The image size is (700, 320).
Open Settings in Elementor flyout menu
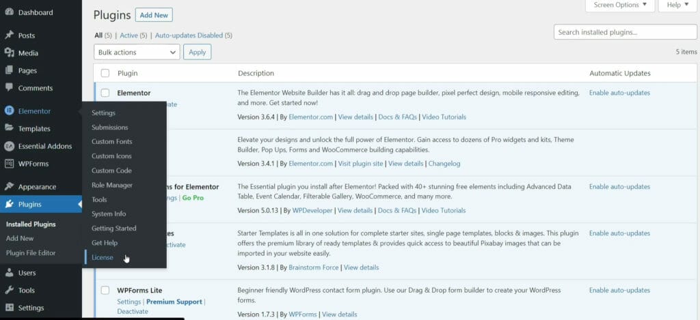tap(104, 113)
